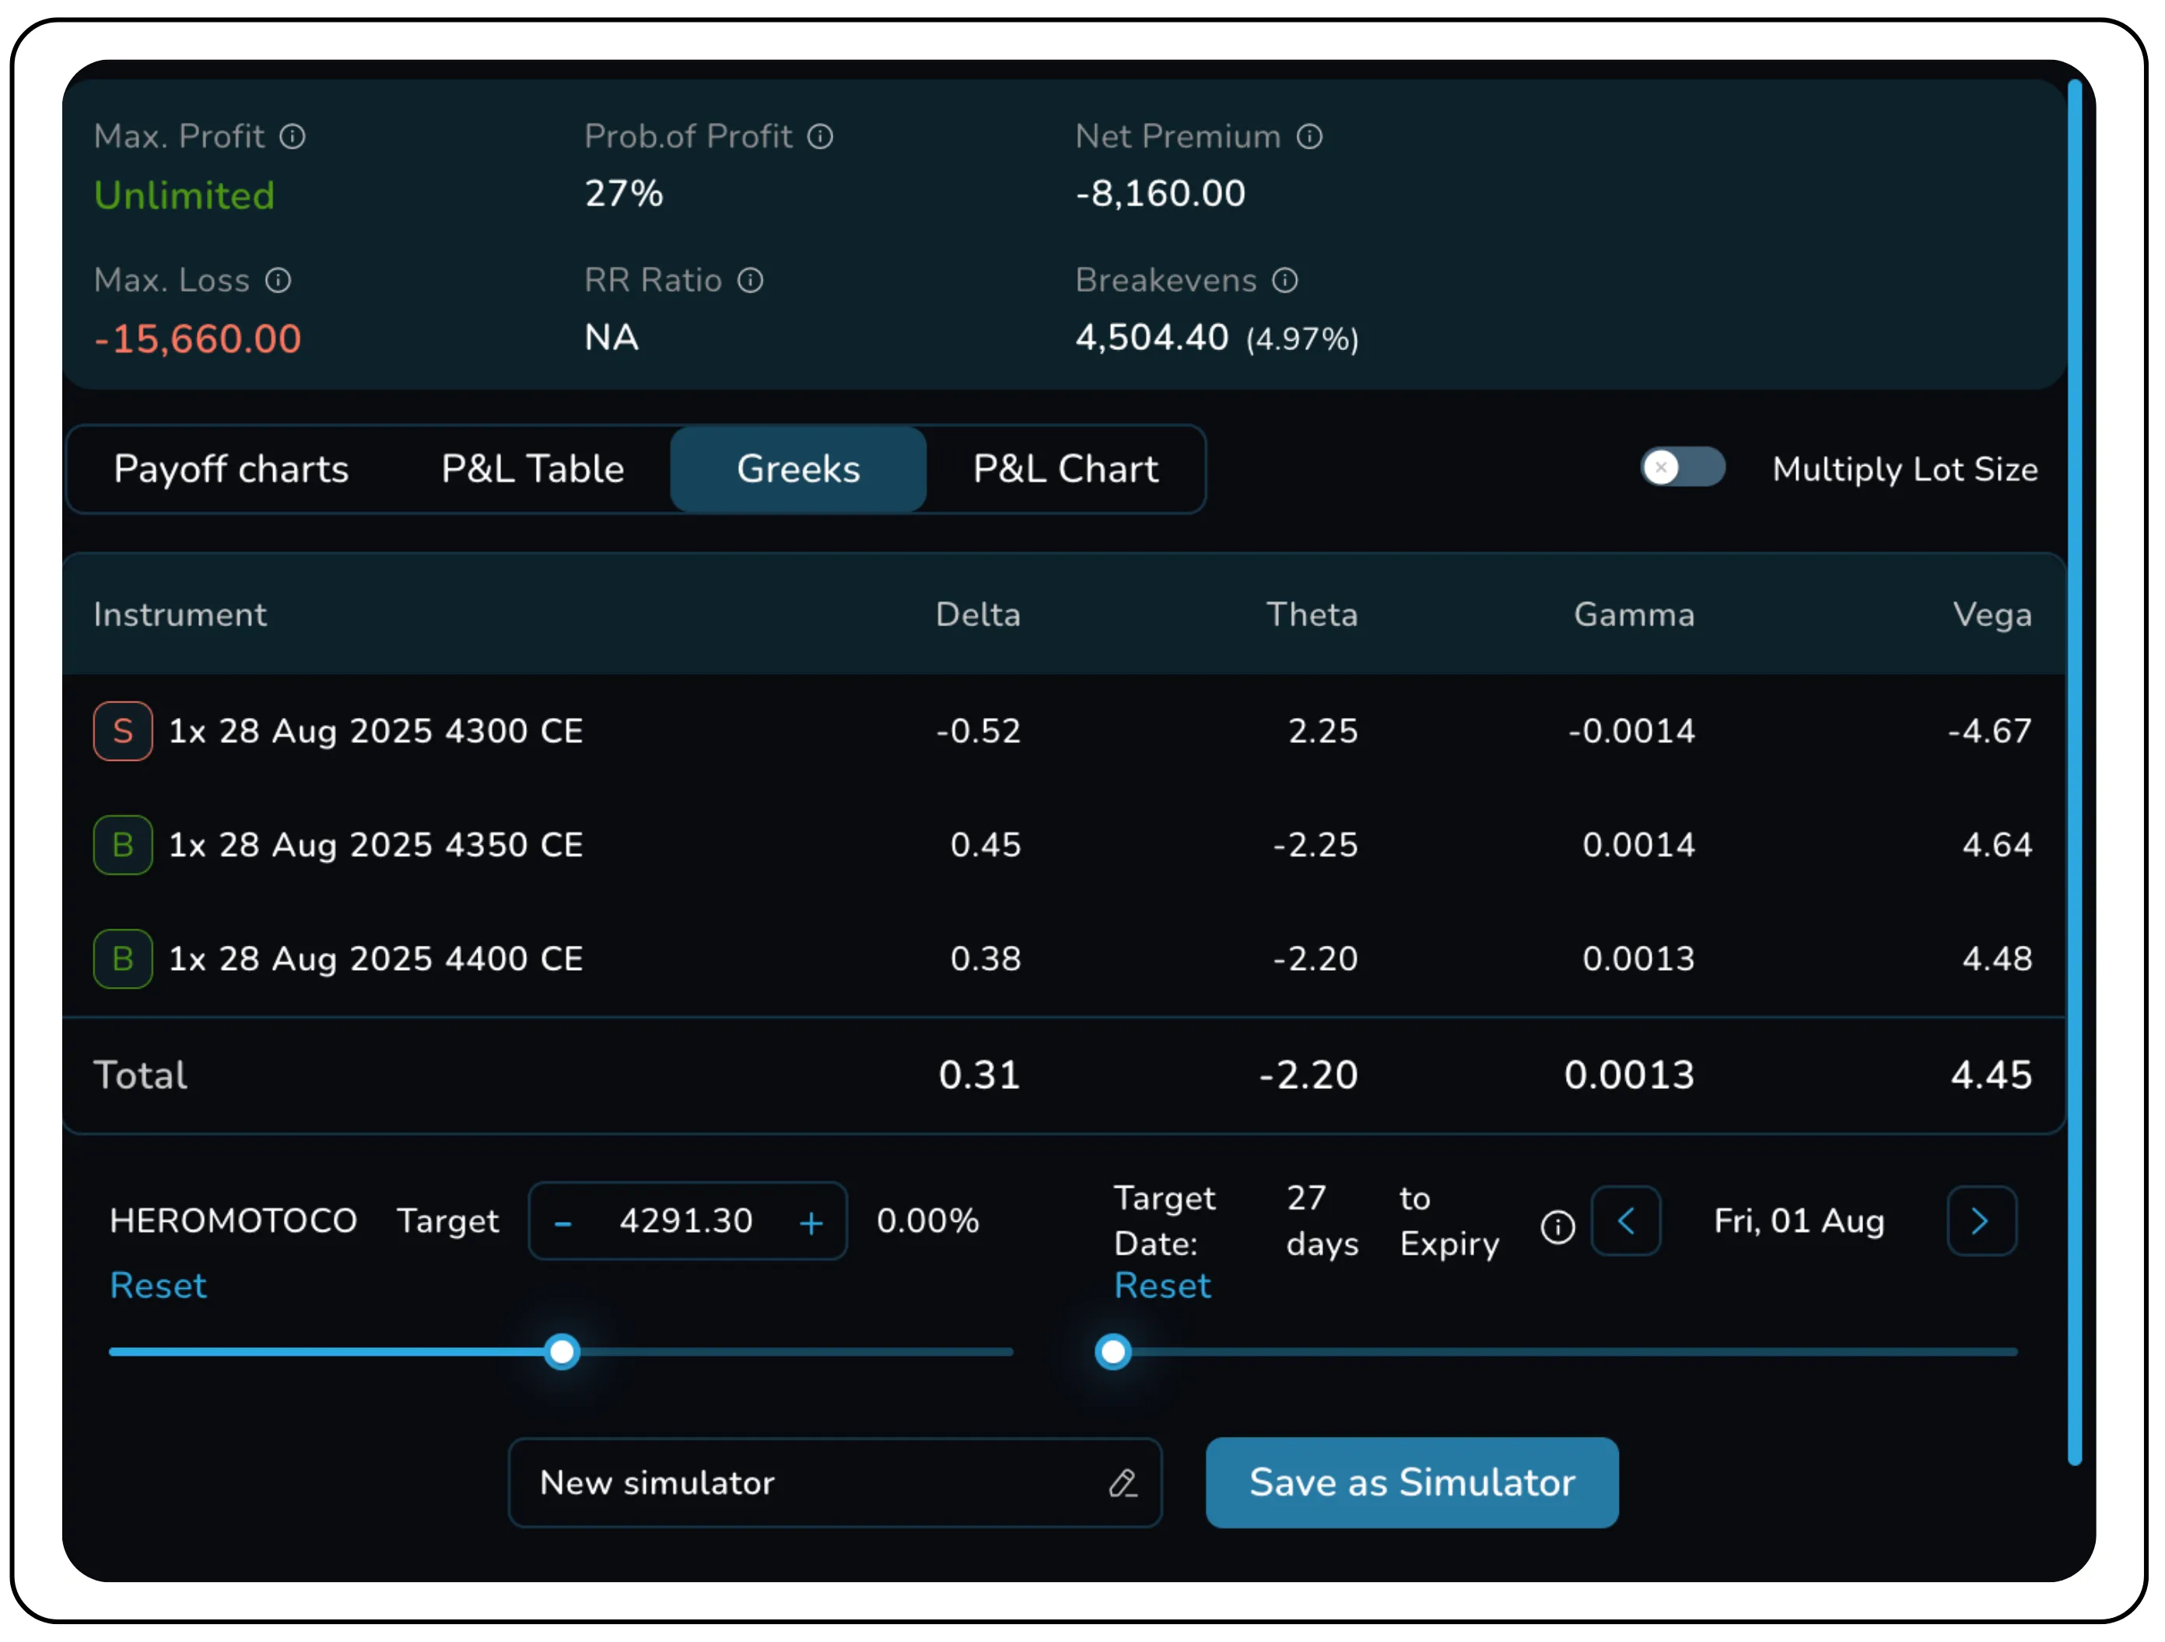Click the left chevron before Fri, 01 Aug

[1626, 1221]
